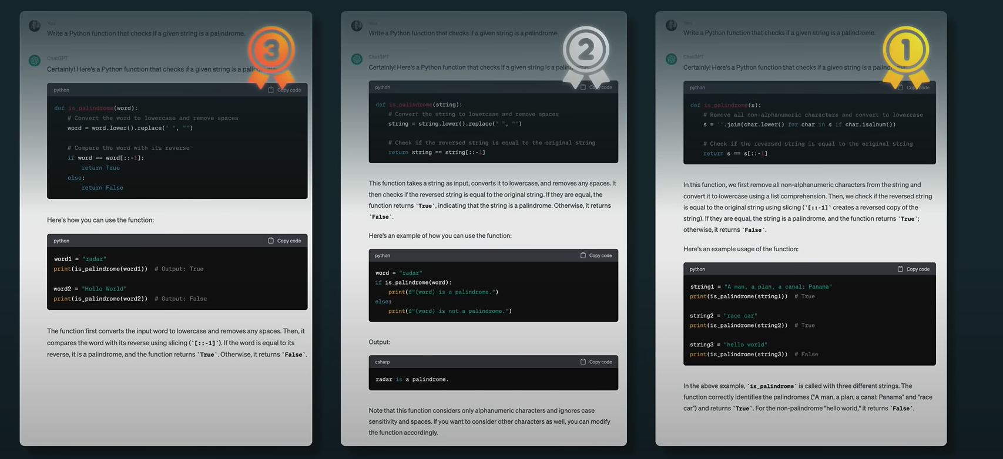1003x459 pixels.
Task: Click the line "print(is_palindrome(word1))"
Action: tap(100, 269)
